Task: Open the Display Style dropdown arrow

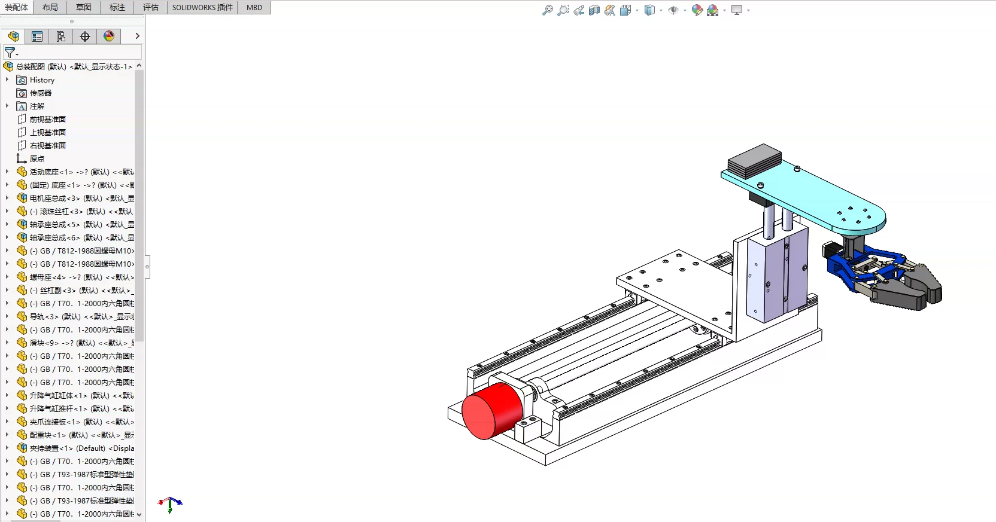Action: (661, 10)
